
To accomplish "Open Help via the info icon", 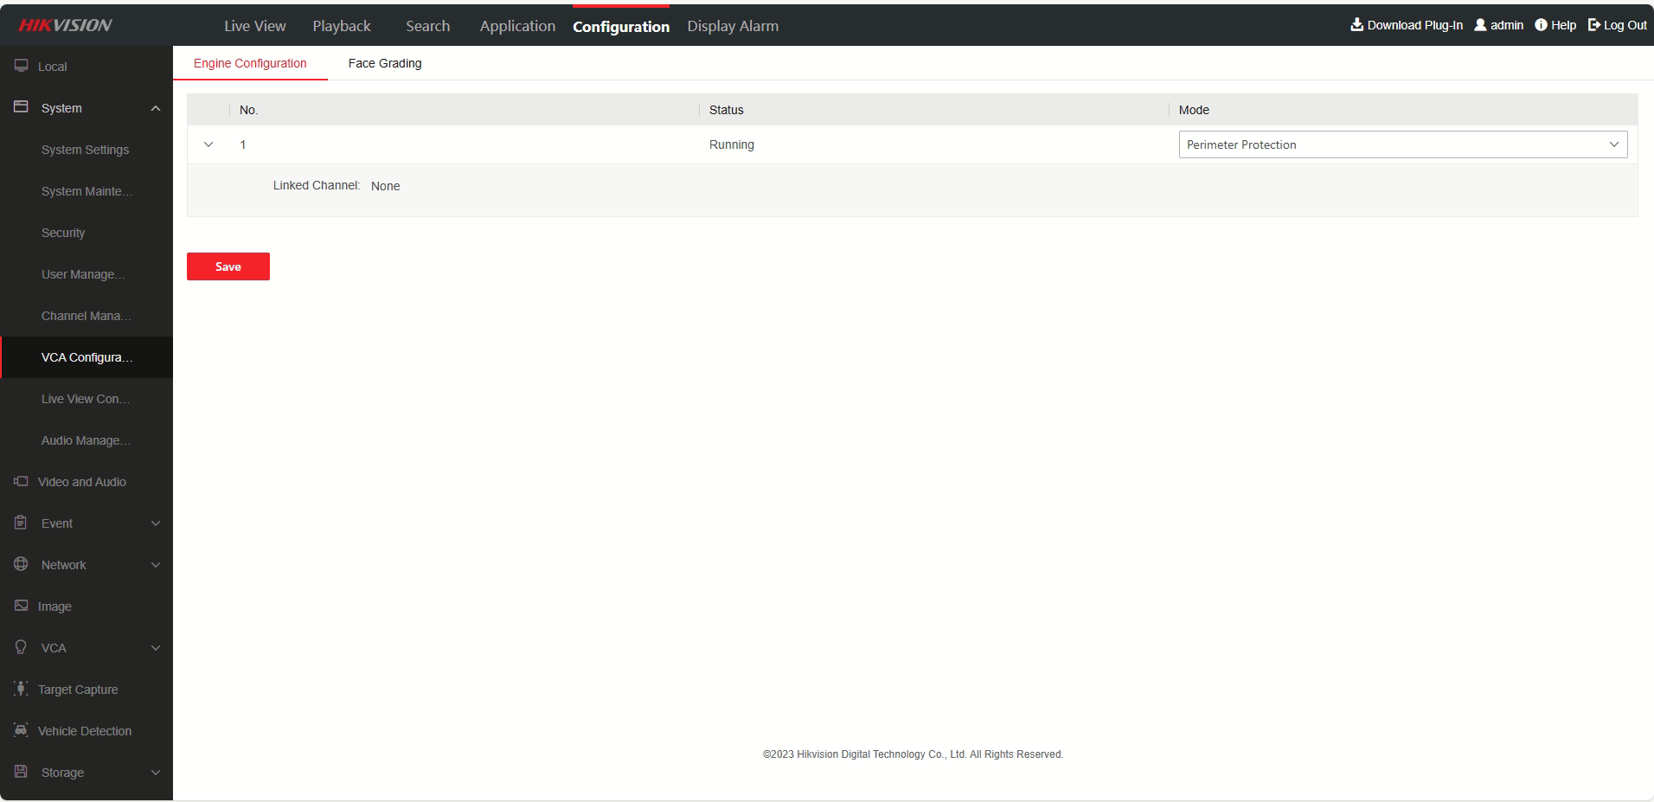I will [1541, 25].
